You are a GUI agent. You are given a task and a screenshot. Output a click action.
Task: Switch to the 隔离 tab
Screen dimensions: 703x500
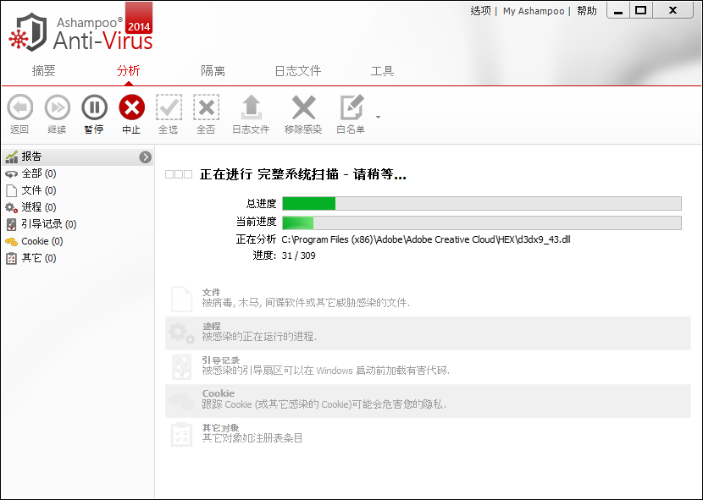click(213, 71)
